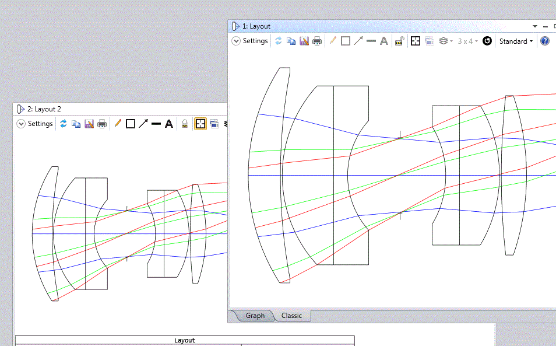556x346 pixels.
Task: Choose text annotation tool in Layout 1
Action: (384, 41)
